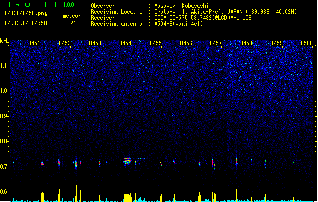
Task: Click the 0456 time marker
Action: (186, 43)
